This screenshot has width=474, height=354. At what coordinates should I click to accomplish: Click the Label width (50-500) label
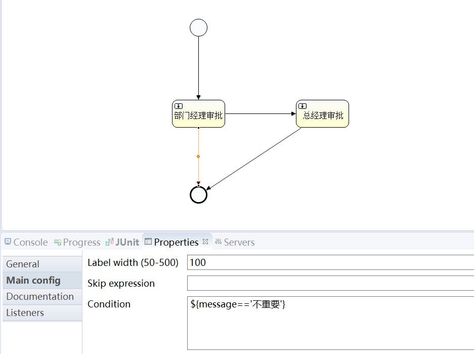point(133,262)
